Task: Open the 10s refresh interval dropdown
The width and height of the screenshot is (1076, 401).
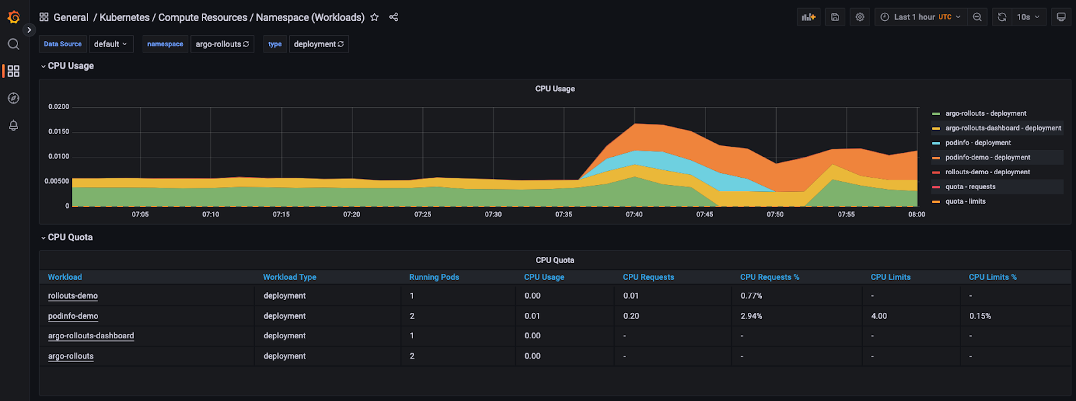Action: click(1028, 17)
